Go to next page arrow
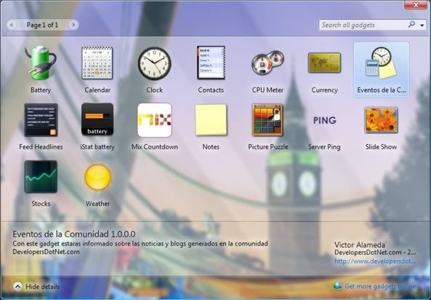This screenshot has width=431, height=300. (73, 25)
